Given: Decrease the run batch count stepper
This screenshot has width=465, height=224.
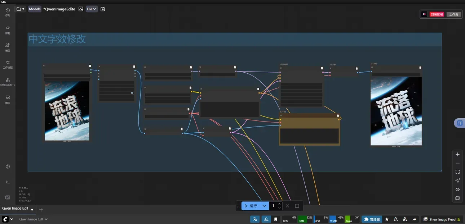Looking at the screenshot, I should pyautogui.click(x=279, y=208).
